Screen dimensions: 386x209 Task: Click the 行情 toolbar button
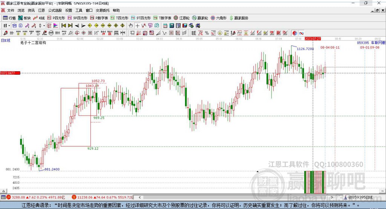click(x=9, y=18)
